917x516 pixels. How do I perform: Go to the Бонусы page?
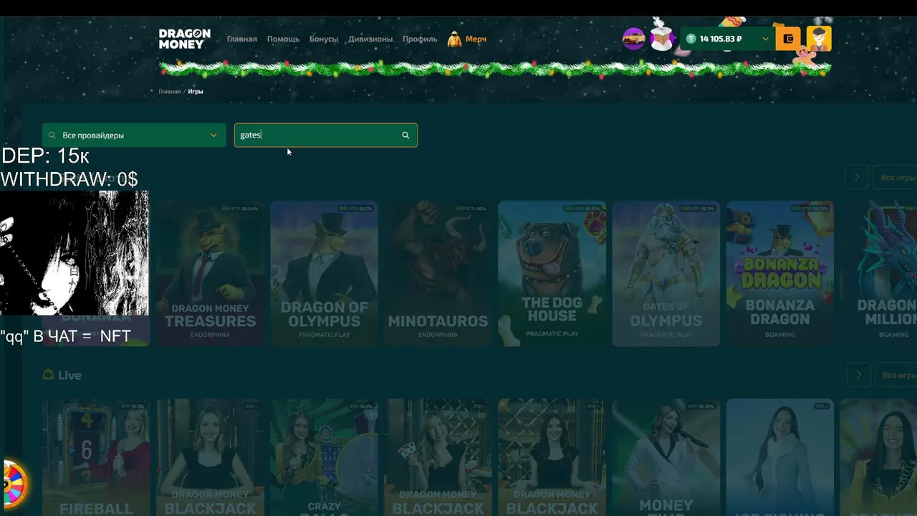[x=324, y=39]
